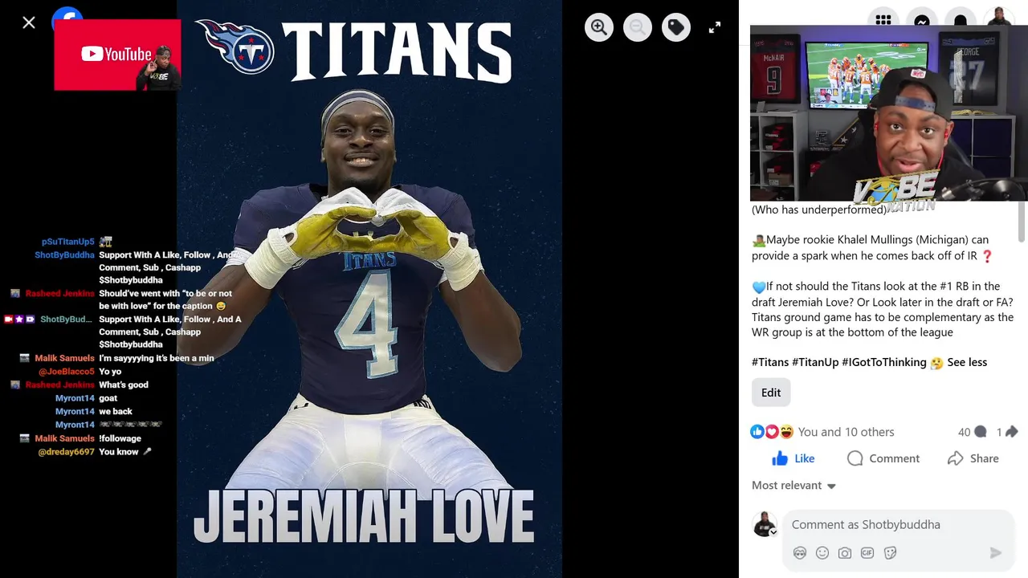1028x578 pixels.
Task: Zoom in on the photo
Action: [599, 27]
